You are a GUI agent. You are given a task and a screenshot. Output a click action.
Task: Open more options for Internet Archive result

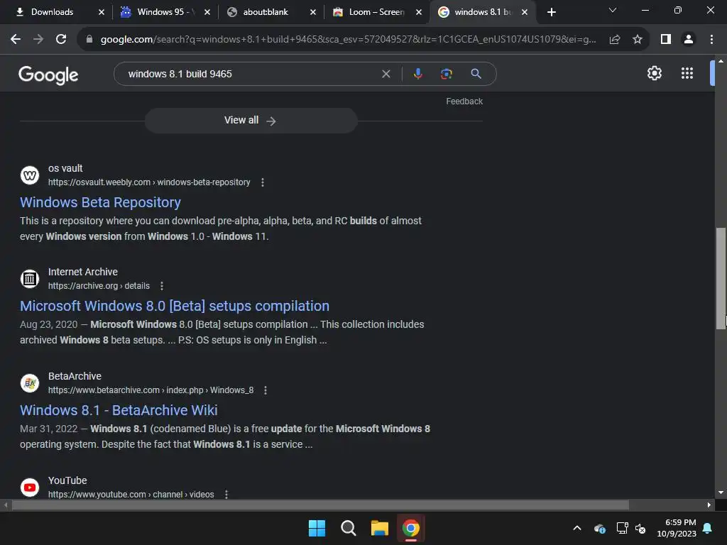[x=162, y=286]
